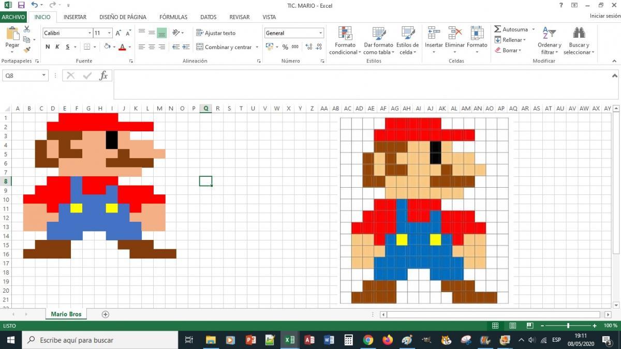
Task: Click the format painter brush icon
Action: click(27, 50)
